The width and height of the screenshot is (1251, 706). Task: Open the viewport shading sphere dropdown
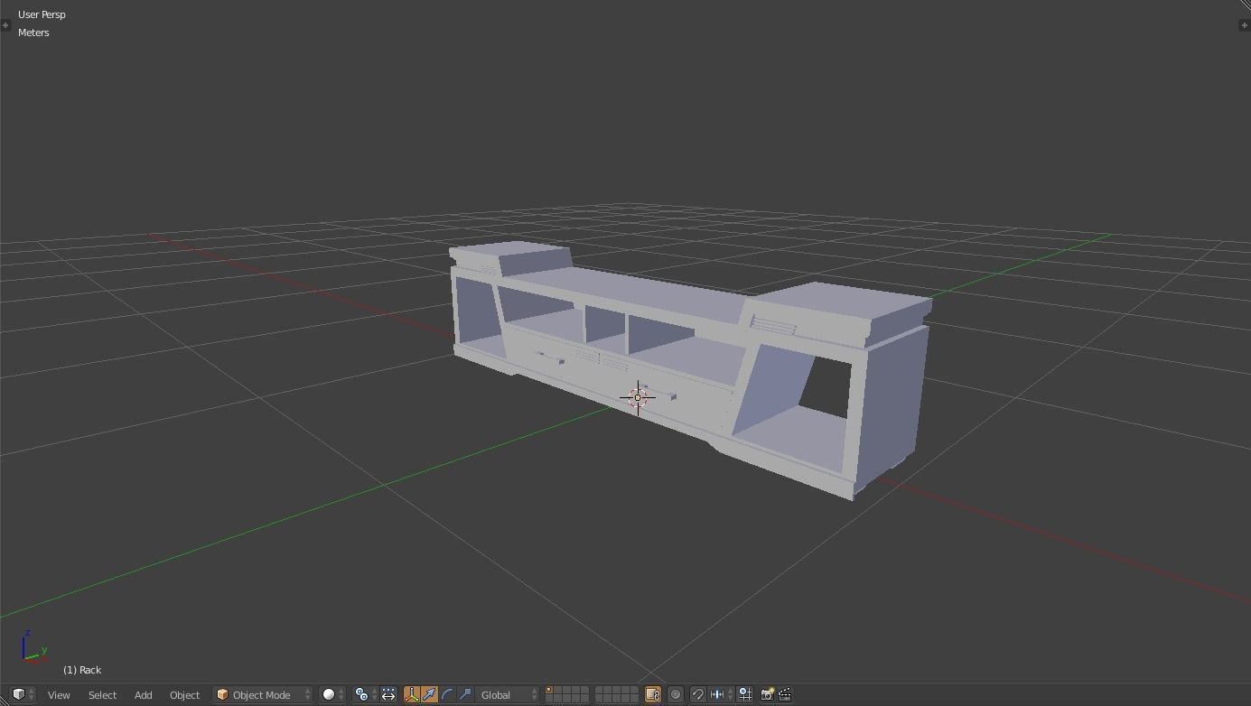333,694
